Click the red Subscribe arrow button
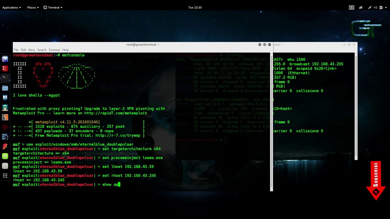Viewport: 390px width, 219px height. 376,181
